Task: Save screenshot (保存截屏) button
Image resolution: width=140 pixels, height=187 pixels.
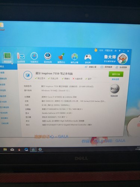Action: tap(106, 67)
